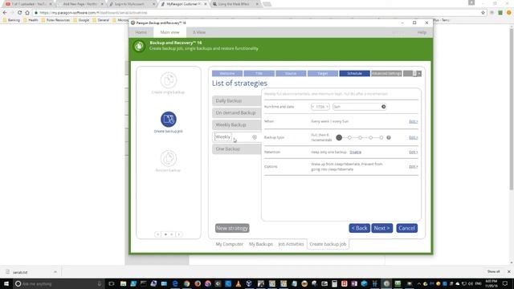Open Google Chrome from the taskbar

tap(186, 283)
